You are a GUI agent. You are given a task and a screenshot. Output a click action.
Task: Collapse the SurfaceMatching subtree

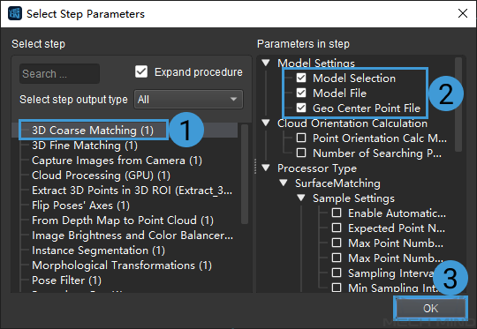click(x=284, y=183)
